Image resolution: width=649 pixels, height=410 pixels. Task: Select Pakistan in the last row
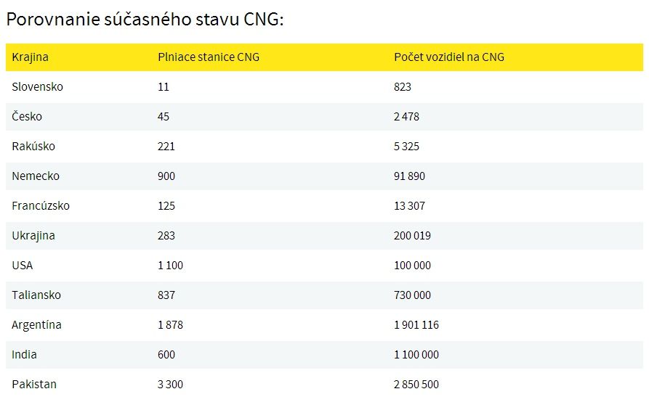(34, 385)
